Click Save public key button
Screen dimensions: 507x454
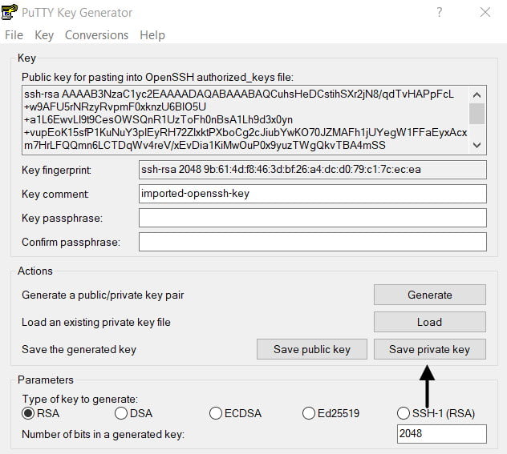[x=312, y=349]
